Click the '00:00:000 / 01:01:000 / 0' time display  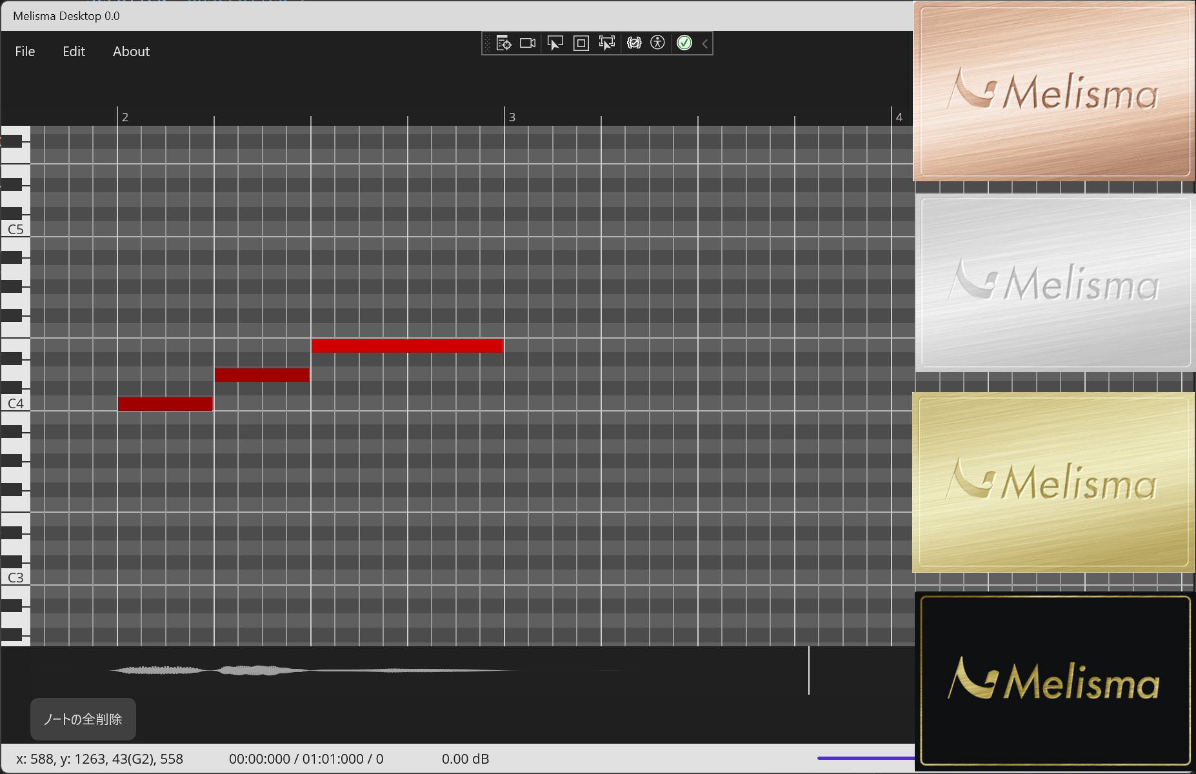pos(306,759)
